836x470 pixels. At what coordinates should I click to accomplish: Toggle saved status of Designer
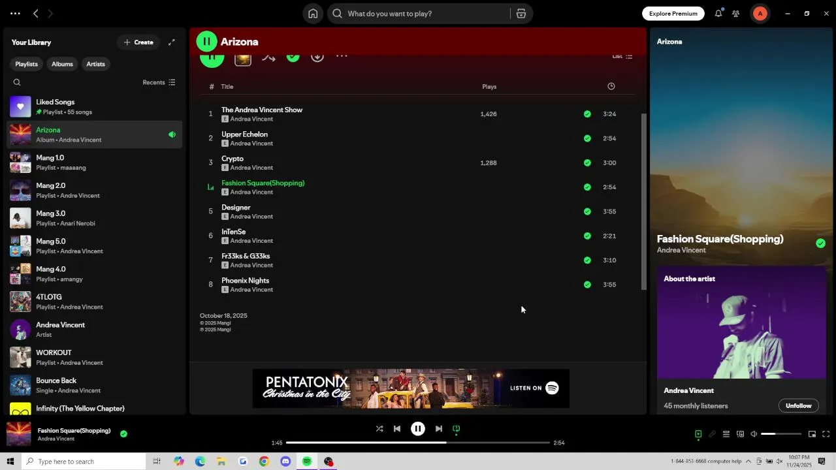click(587, 211)
